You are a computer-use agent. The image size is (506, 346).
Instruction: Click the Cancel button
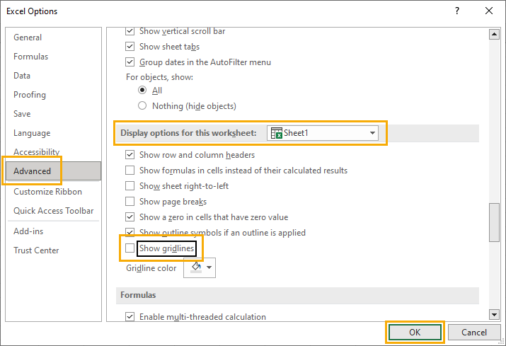click(x=474, y=333)
